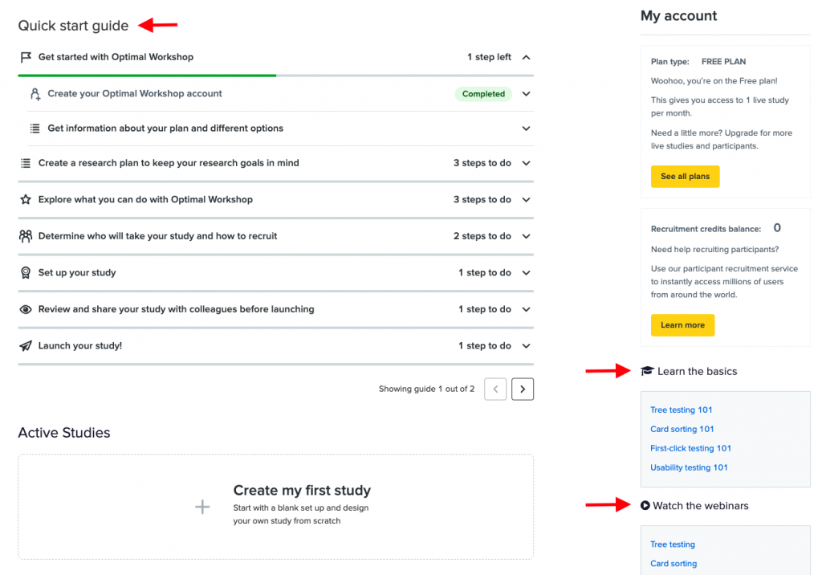Click the See all plans button
This screenshot has height=575, width=822.
[686, 177]
